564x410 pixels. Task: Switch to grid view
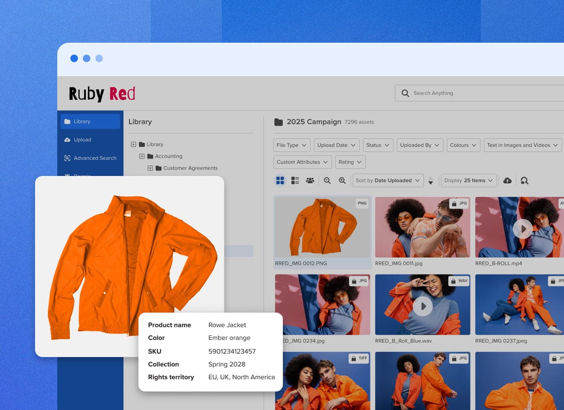280,181
